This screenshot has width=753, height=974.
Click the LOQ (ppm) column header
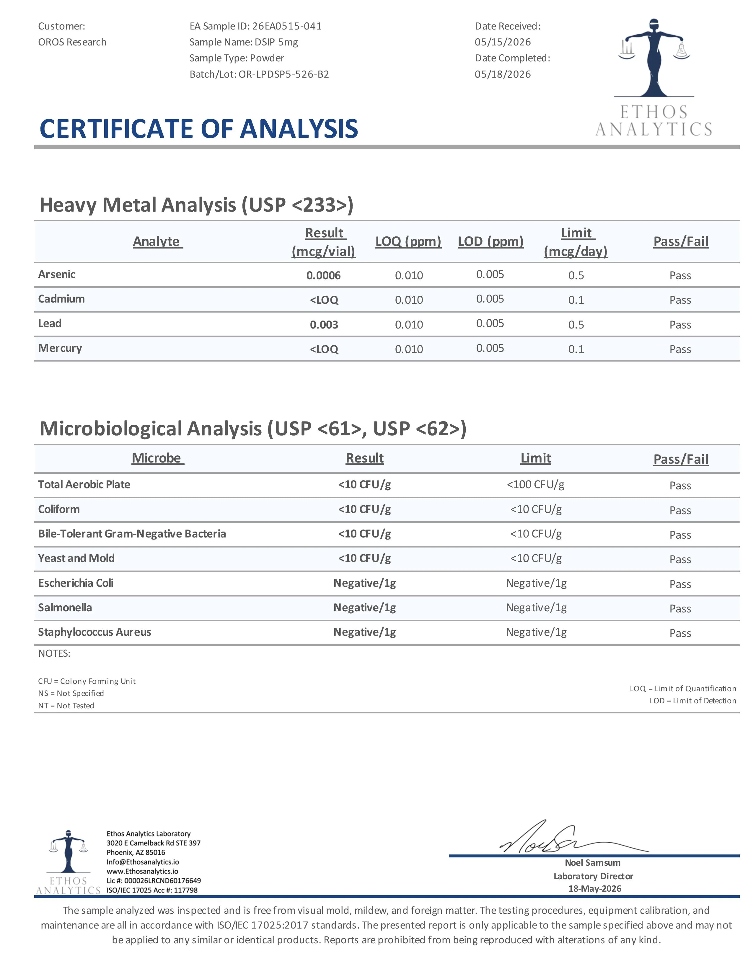pyautogui.click(x=408, y=241)
